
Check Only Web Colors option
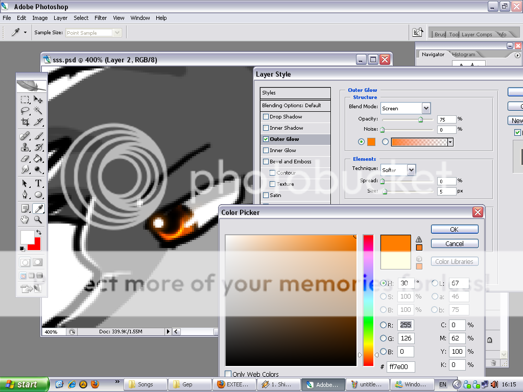(228, 374)
